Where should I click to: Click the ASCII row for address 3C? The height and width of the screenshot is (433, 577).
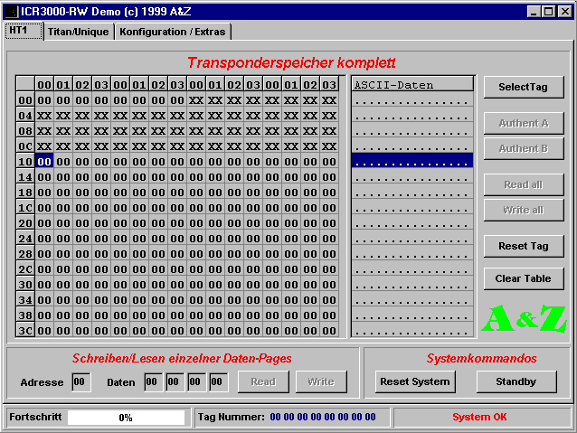412,330
